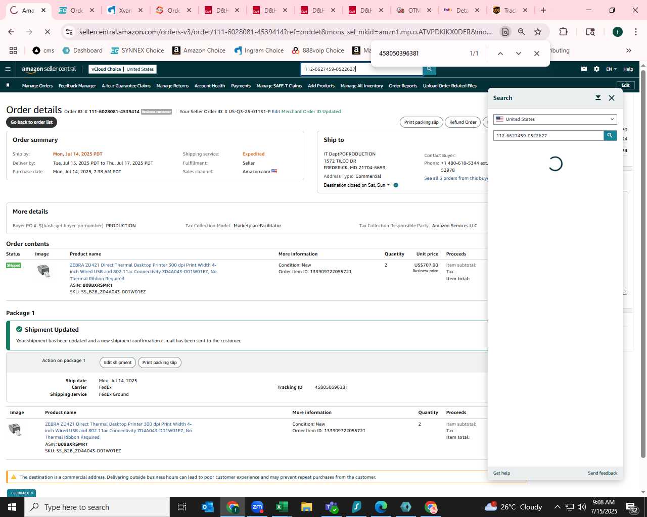
Task: Open File Explorer from the taskbar
Action: [x=307, y=507]
